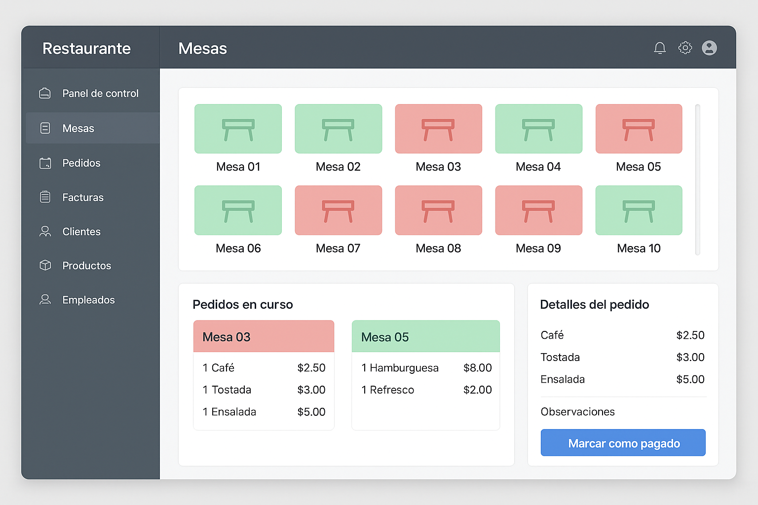Click the Pedidos sidebar icon
This screenshot has width=758, height=505.
pyautogui.click(x=45, y=163)
